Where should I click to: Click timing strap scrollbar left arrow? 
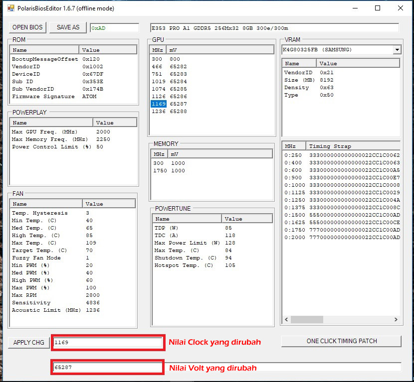click(286, 320)
